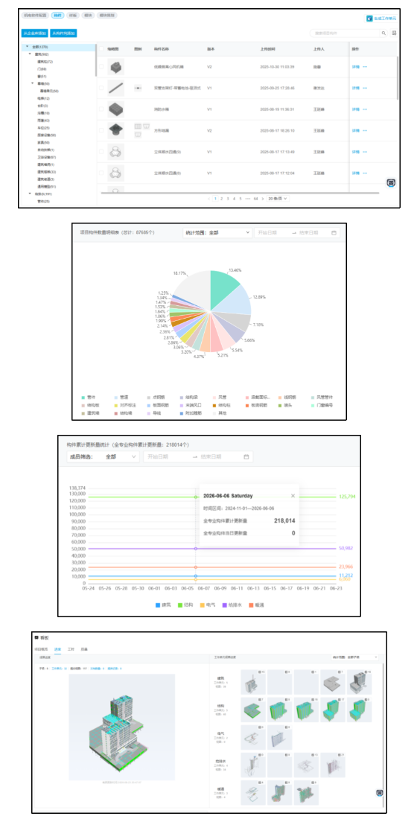417x819 pixels.
Task: Check the row uploaded 2025-10-30 11:03:39
Action: 101,67
